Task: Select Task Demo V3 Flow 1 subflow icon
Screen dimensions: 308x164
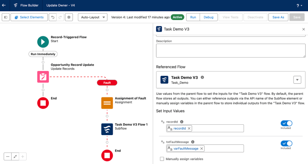Action: (107, 129)
